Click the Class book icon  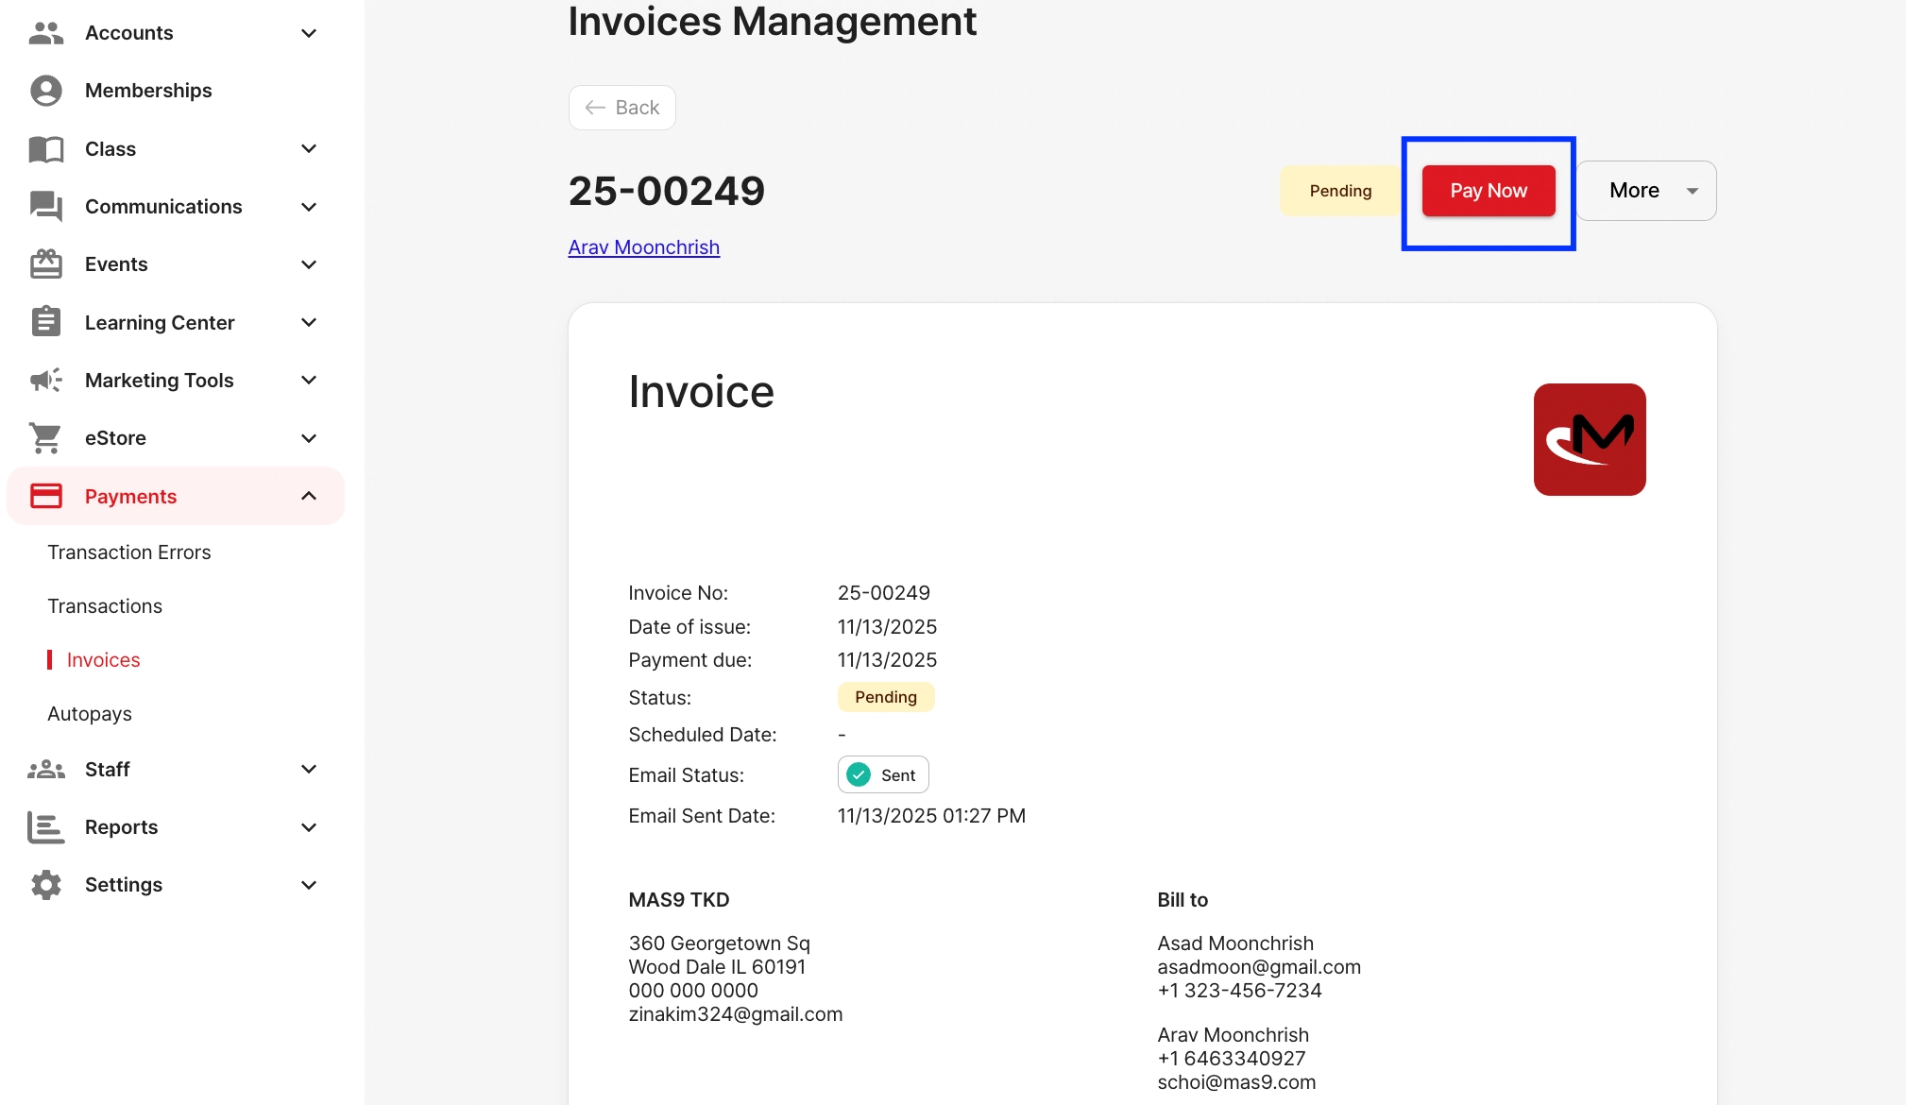45,149
